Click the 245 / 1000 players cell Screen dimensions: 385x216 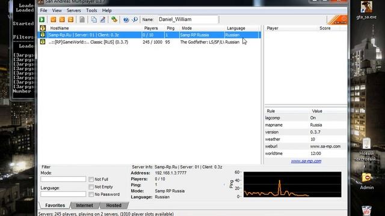[x=152, y=42]
